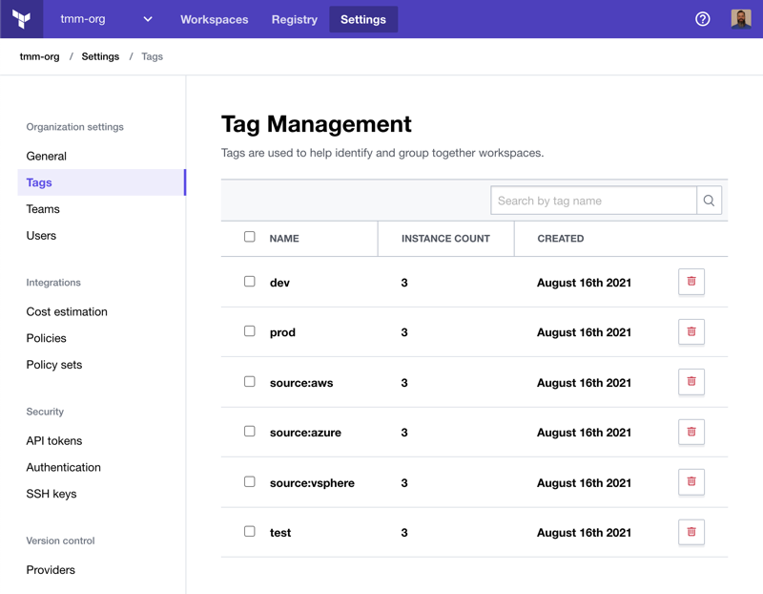Viewport: 763px width, 594px height.
Task: Delete the dev tag using its trash icon
Action: click(x=691, y=282)
